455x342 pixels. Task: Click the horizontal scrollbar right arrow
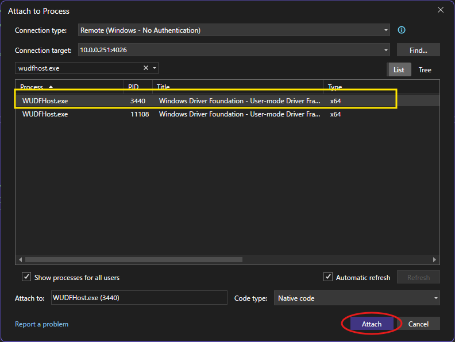point(435,259)
